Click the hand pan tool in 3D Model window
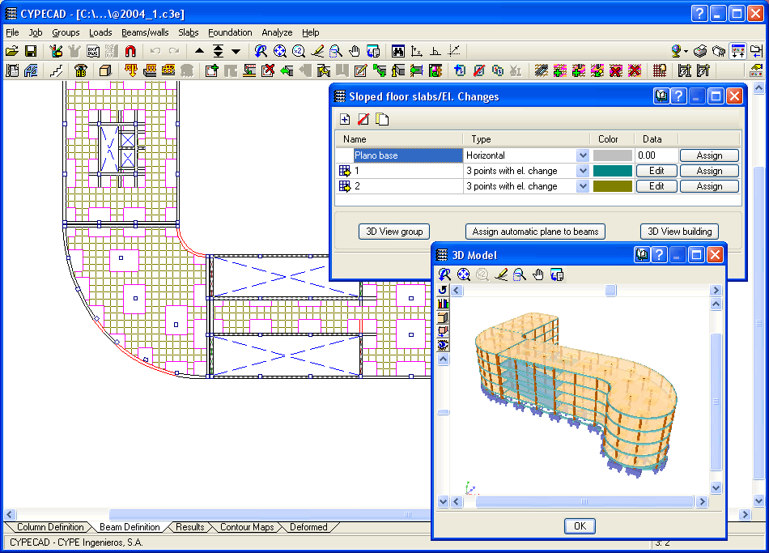The image size is (769, 553). point(538,275)
